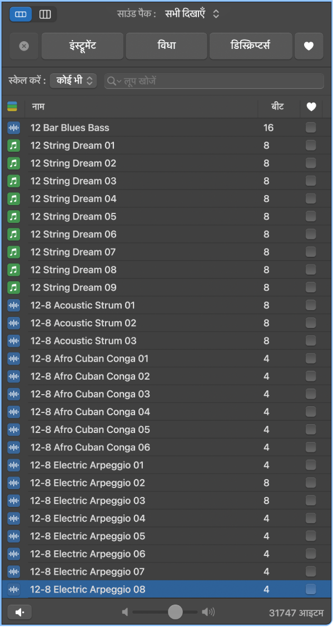The width and height of the screenshot is (333, 627).
Task: Click the clear filters X icon
Action: coord(24,46)
